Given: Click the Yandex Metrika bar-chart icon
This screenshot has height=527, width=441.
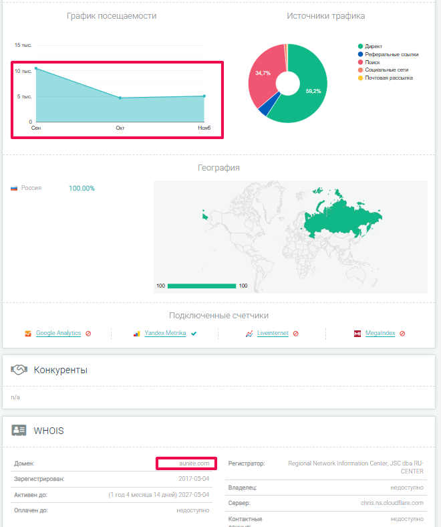Looking at the screenshot, I should (136, 333).
